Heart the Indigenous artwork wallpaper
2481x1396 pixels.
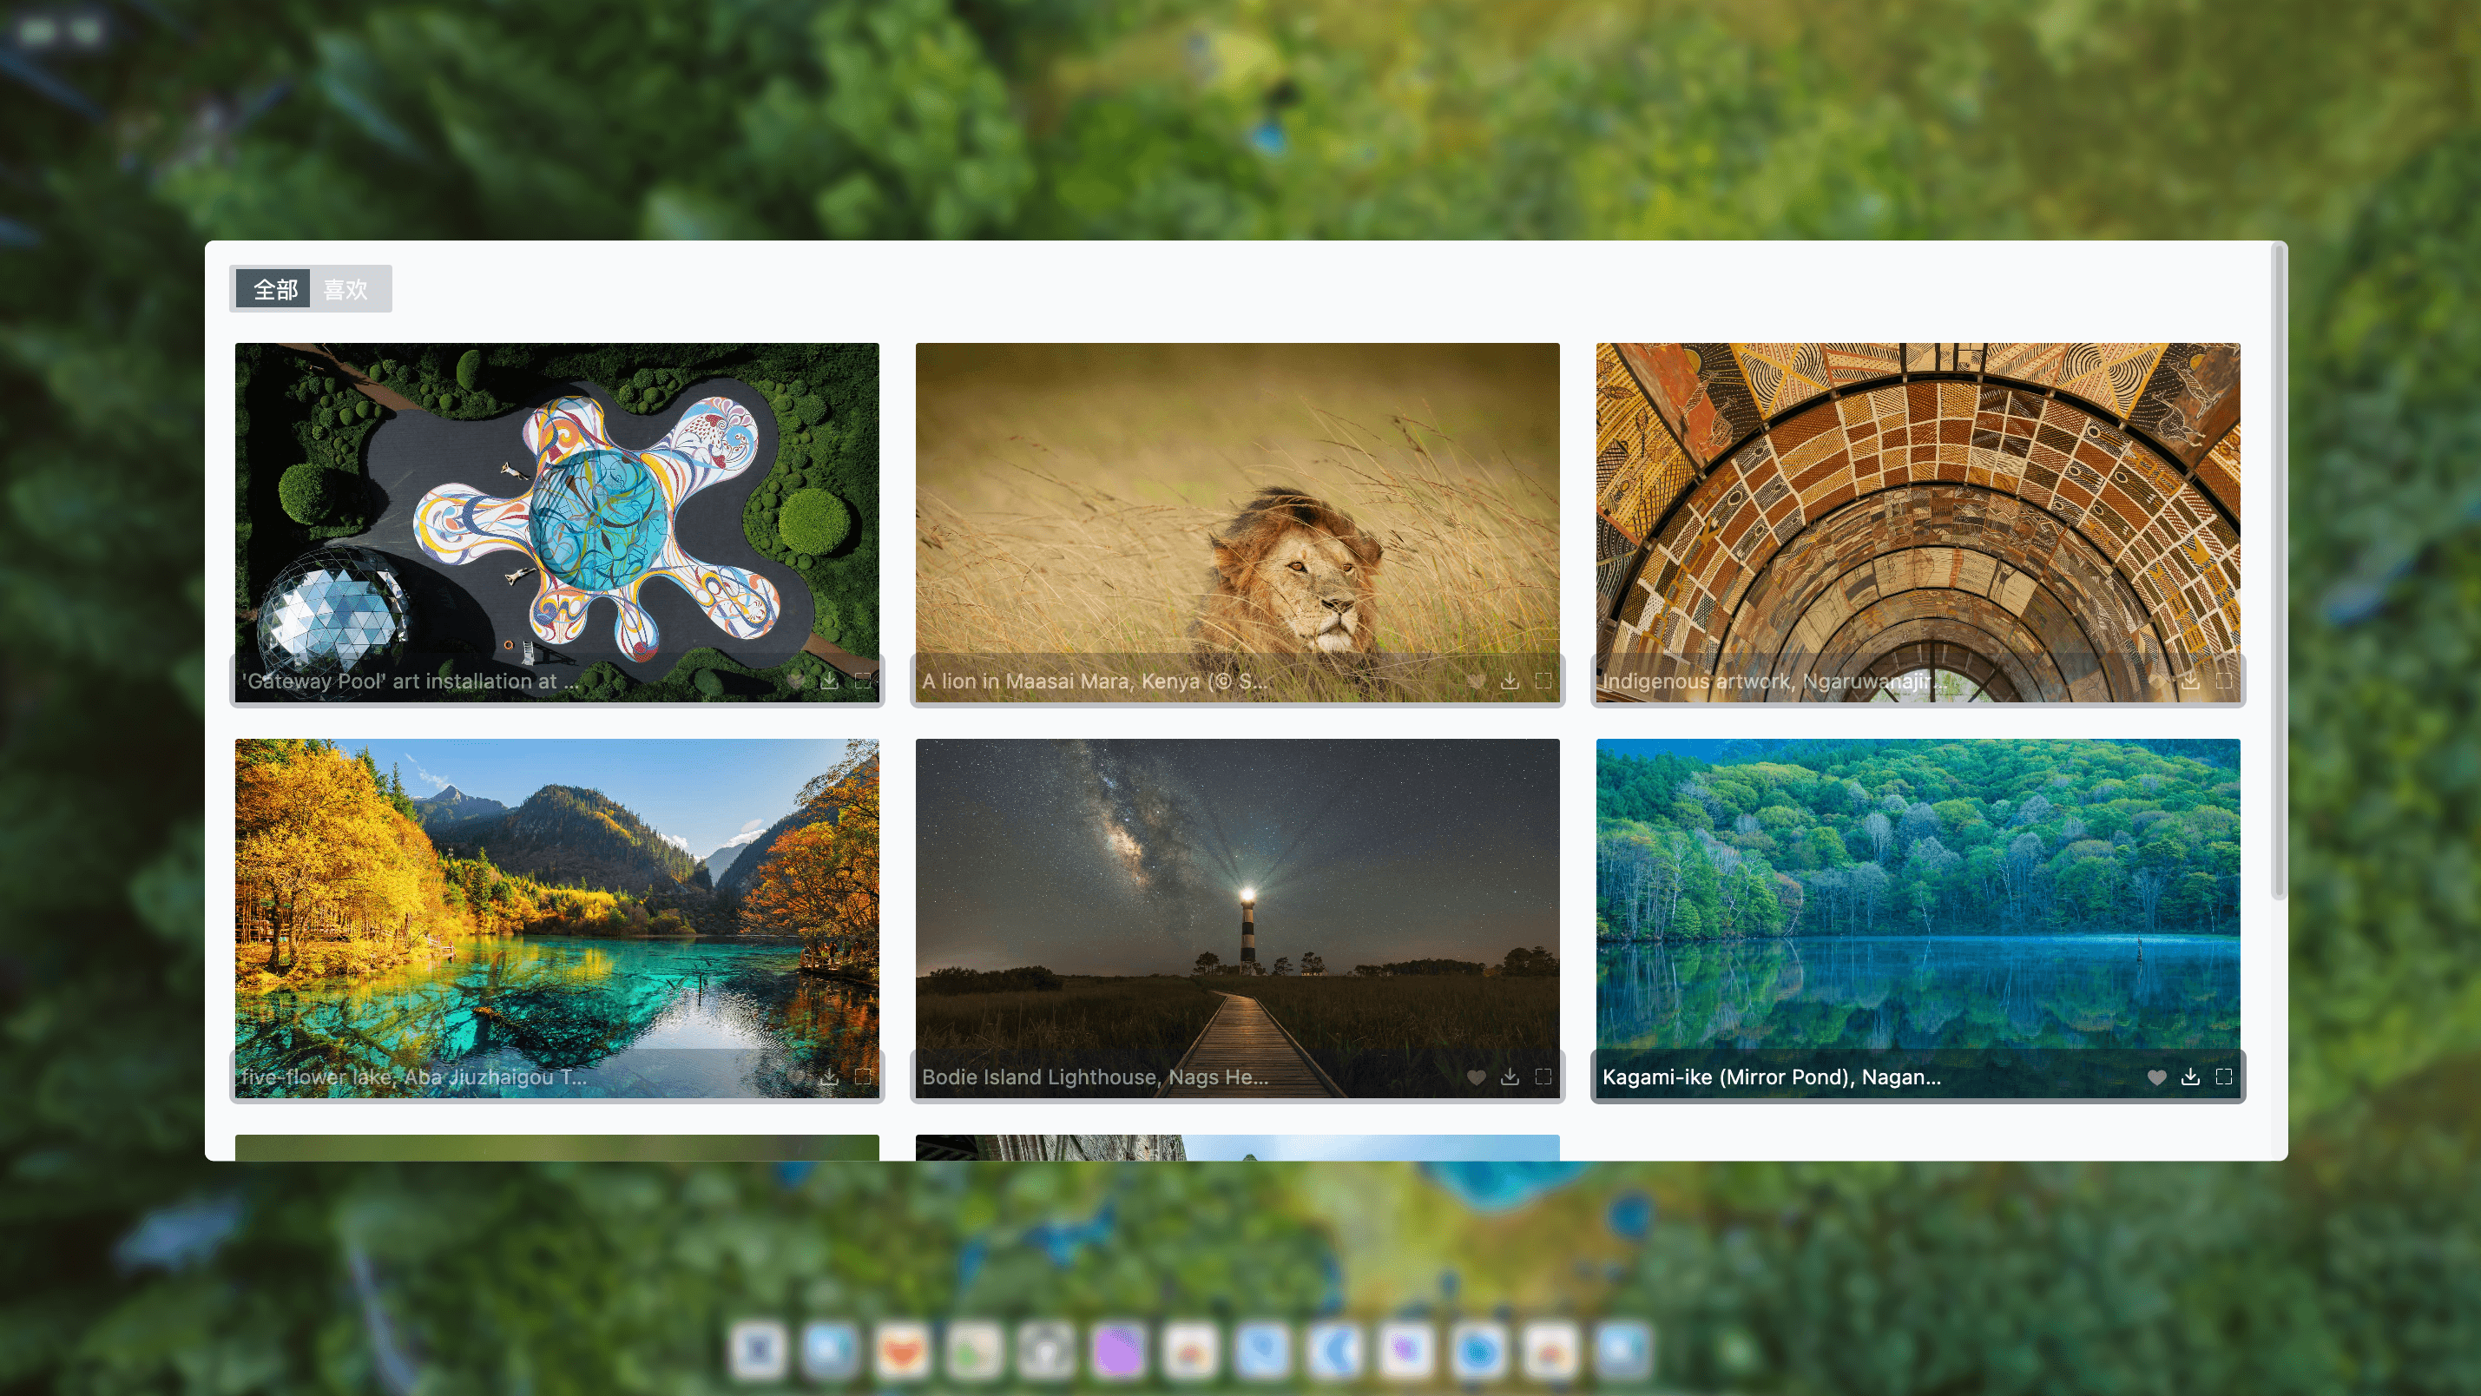tap(2156, 682)
